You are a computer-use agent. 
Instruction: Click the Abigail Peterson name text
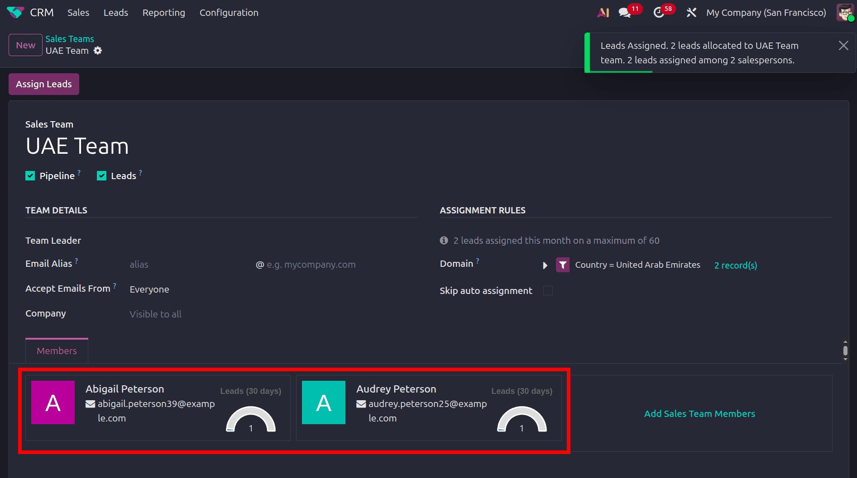coord(125,389)
